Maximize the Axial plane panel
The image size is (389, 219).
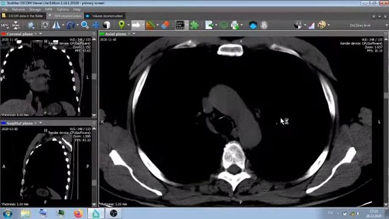click(x=387, y=34)
